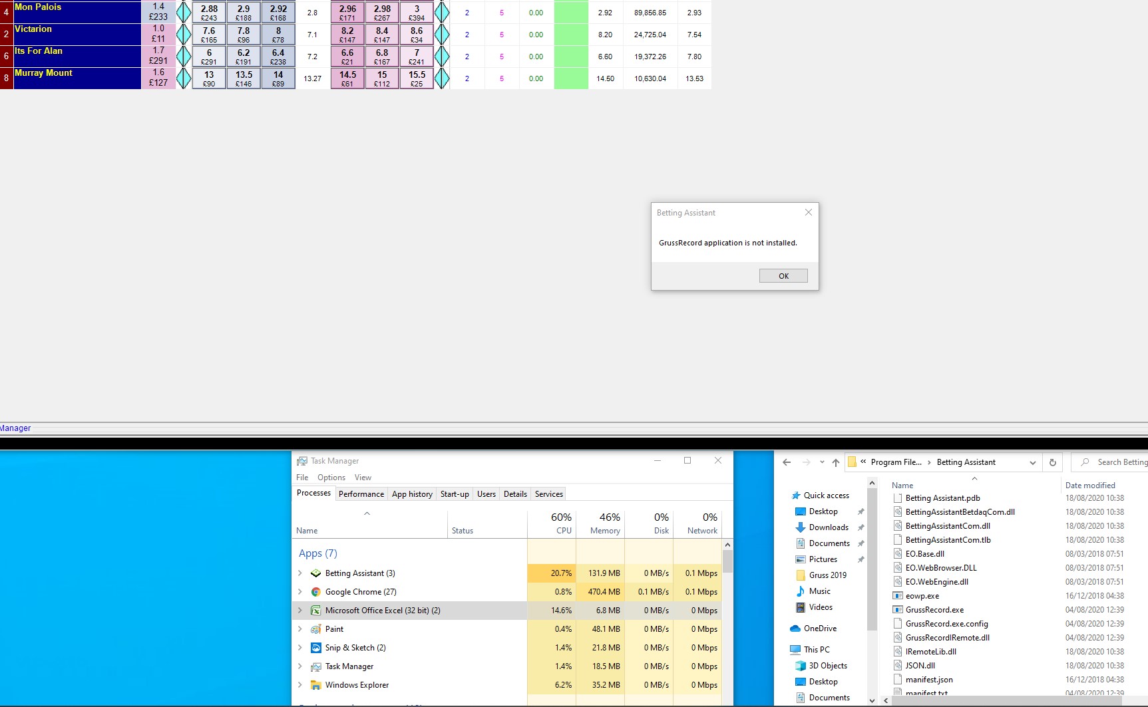Click the cyan diamond right of Victarion lay prices
The width and height of the screenshot is (1148, 707).
[x=442, y=35]
